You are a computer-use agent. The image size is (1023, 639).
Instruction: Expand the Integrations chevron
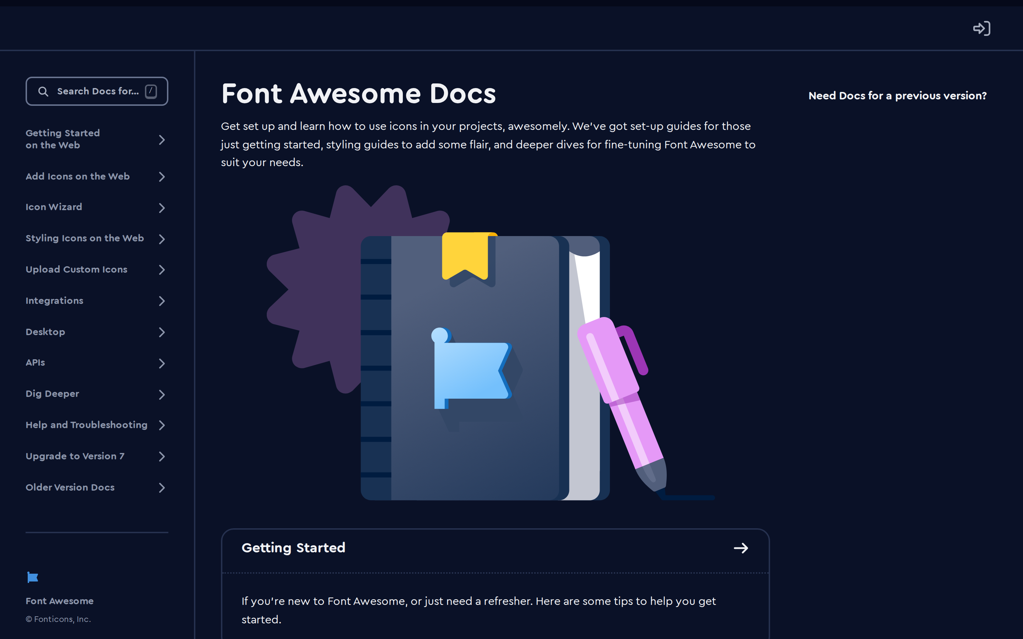coord(162,301)
